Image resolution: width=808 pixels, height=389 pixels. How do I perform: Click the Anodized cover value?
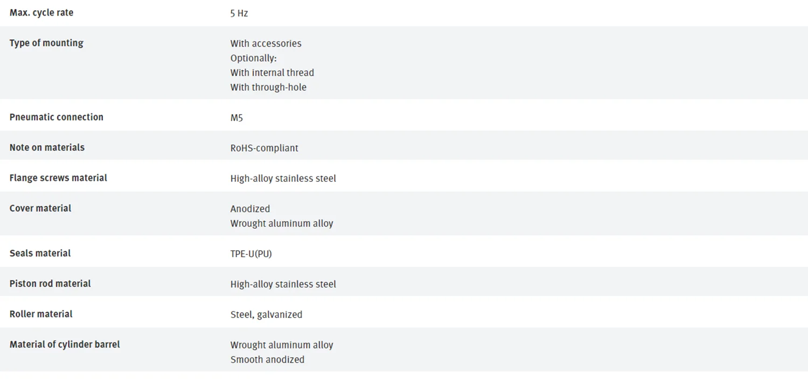click(x=250, y=209)
